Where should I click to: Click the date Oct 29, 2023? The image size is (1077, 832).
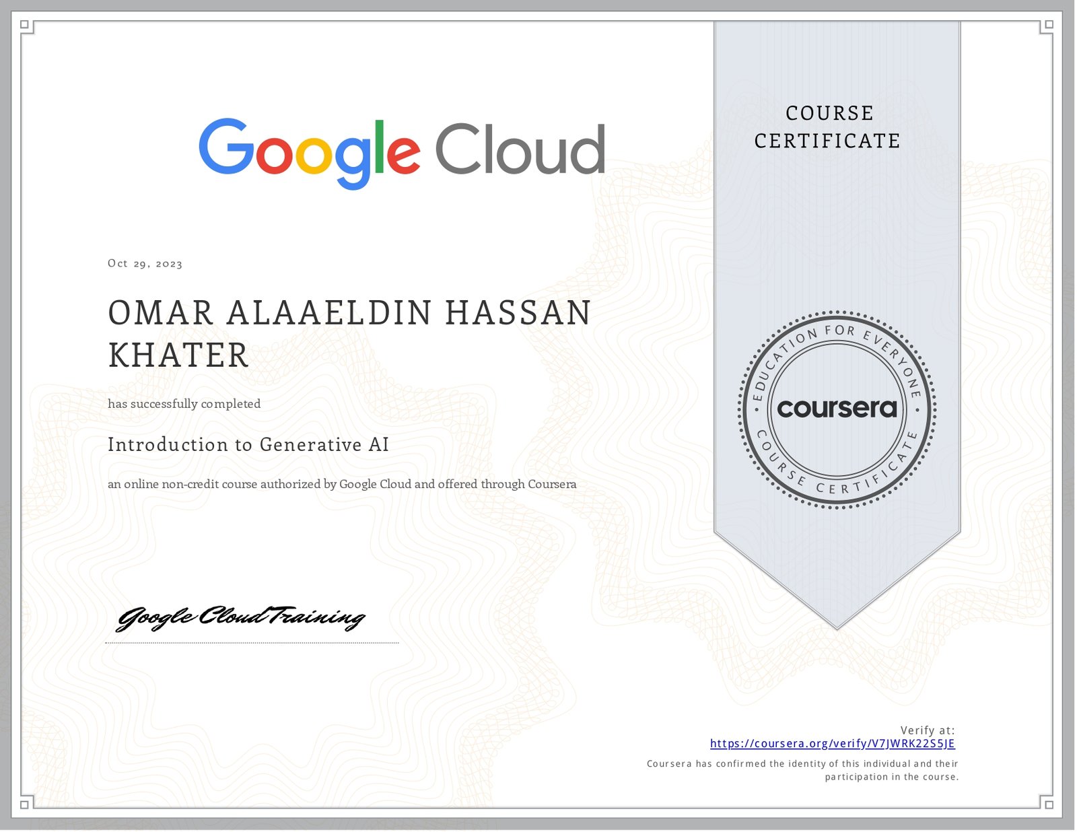coord(145,264)
